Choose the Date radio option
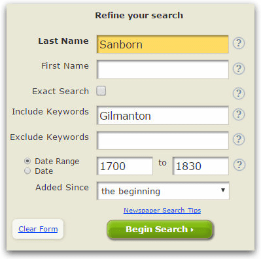This screenshot has width=261, height=259. [x=27, y=171]
